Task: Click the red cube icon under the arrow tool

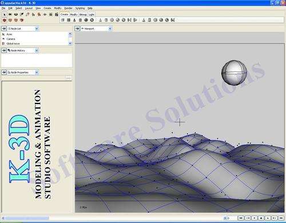Action: [5, 20]
